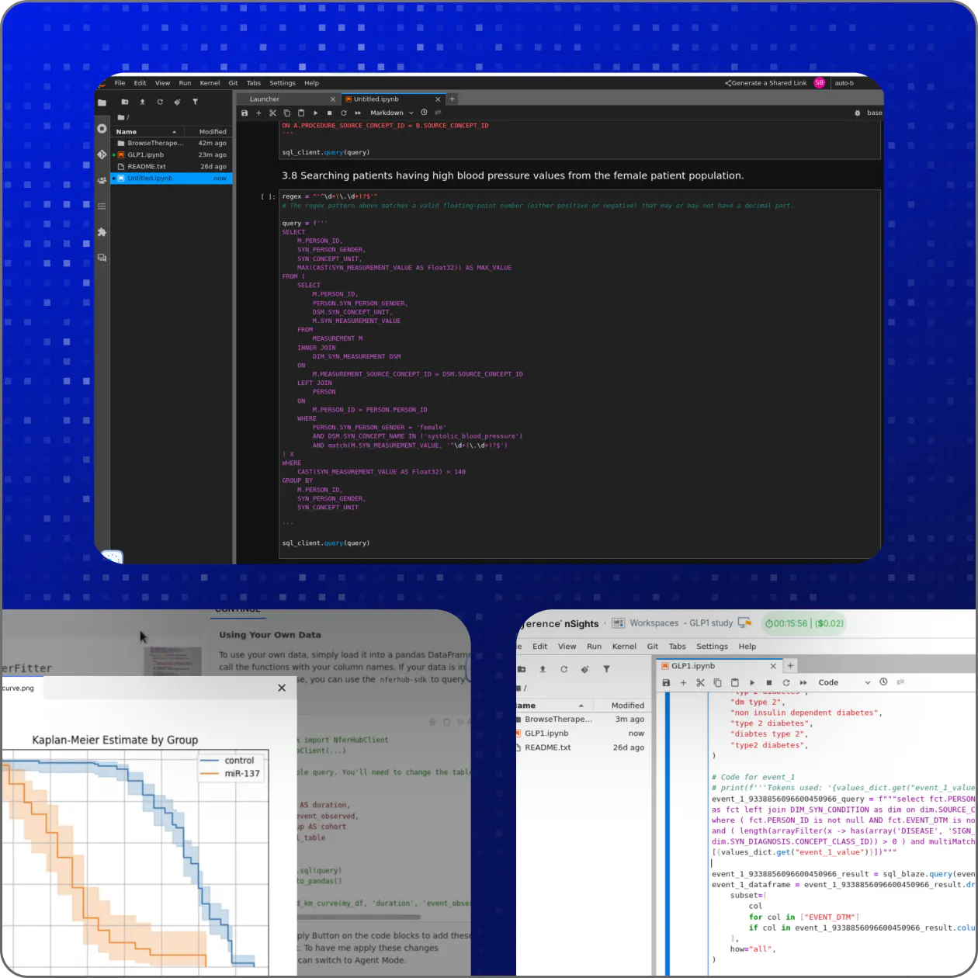Restart kernel icon in GLP1.ipynb toolbar
The image size is (978, 978).
786,683
